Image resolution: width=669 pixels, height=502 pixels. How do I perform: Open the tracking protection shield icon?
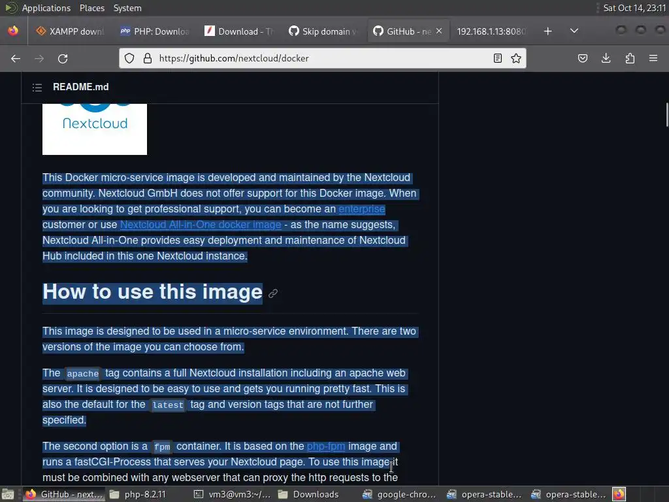pyautogui.click(x=129, y=58)
